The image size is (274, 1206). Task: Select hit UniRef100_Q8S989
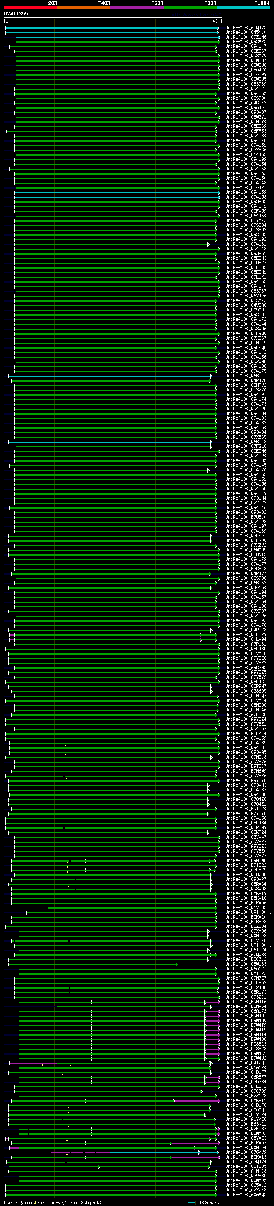point(246,84)
